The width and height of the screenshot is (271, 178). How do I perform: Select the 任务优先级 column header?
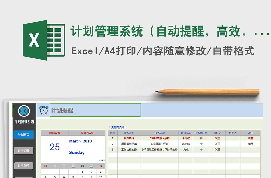201,133
